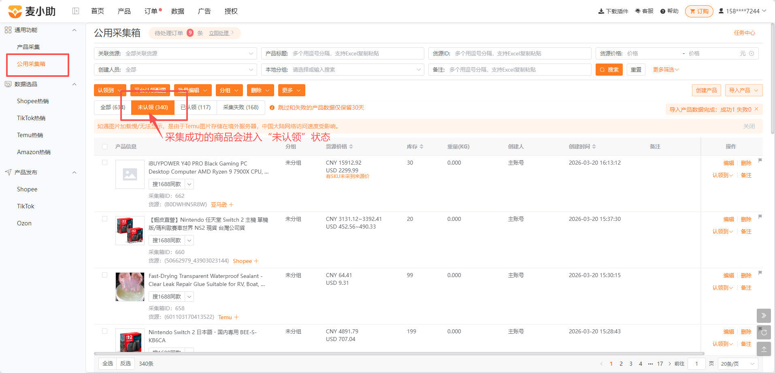Close the import result notification
775x373 pixels.
coord(756,109)
